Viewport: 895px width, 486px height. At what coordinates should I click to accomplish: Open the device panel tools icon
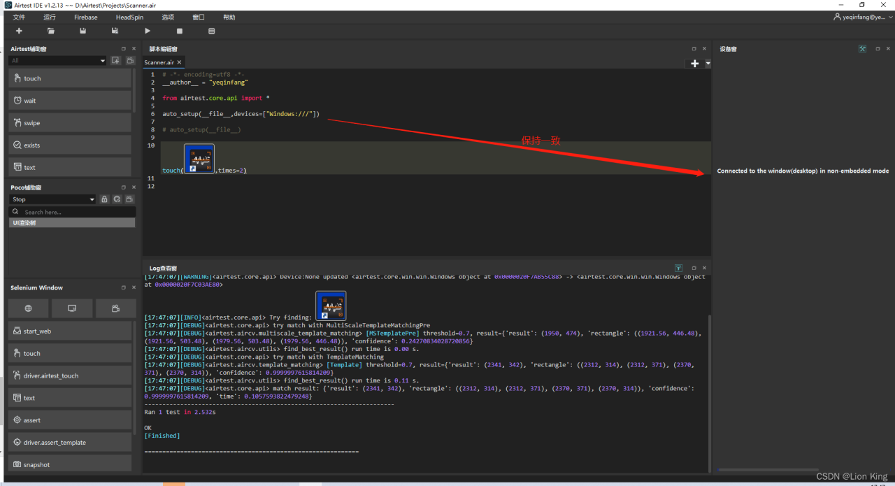[x=863, y=49]
